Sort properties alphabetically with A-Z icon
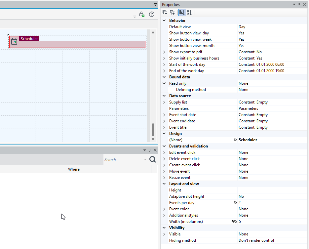This screenshot has height=249, width=309. click(x=189, y=13)
